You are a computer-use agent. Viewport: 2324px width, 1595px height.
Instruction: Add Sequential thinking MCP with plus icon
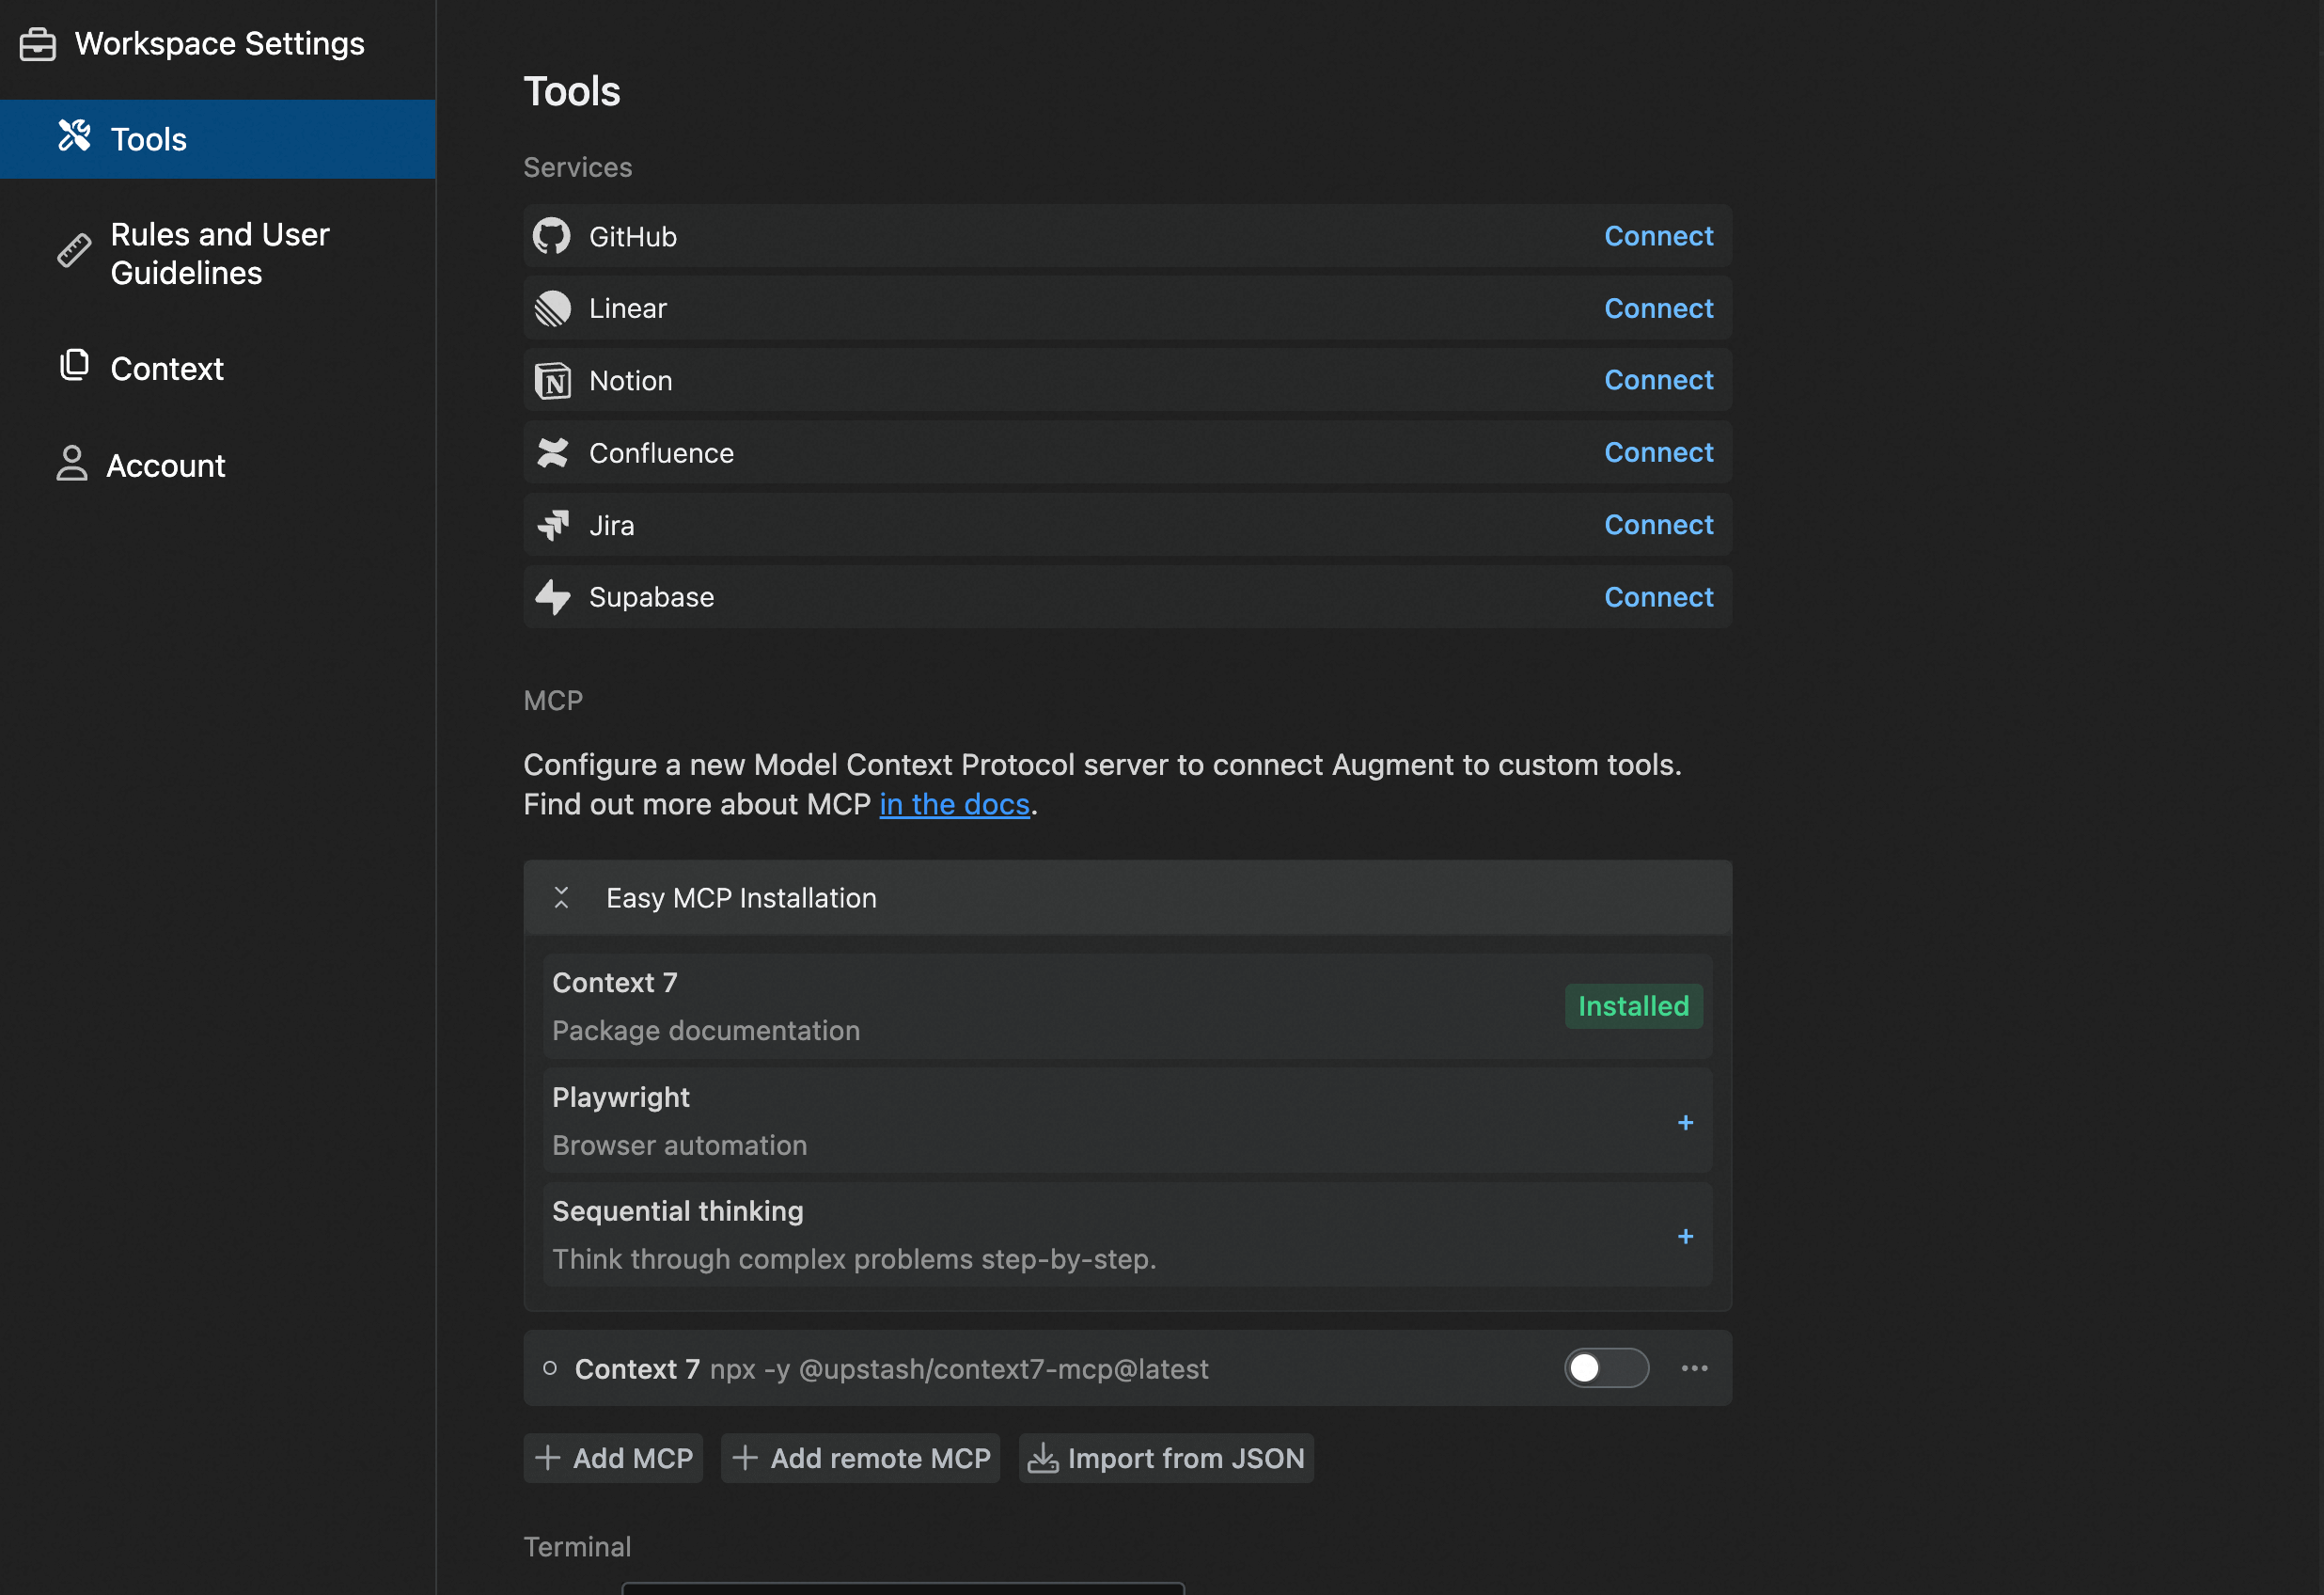[1686, 1237]
